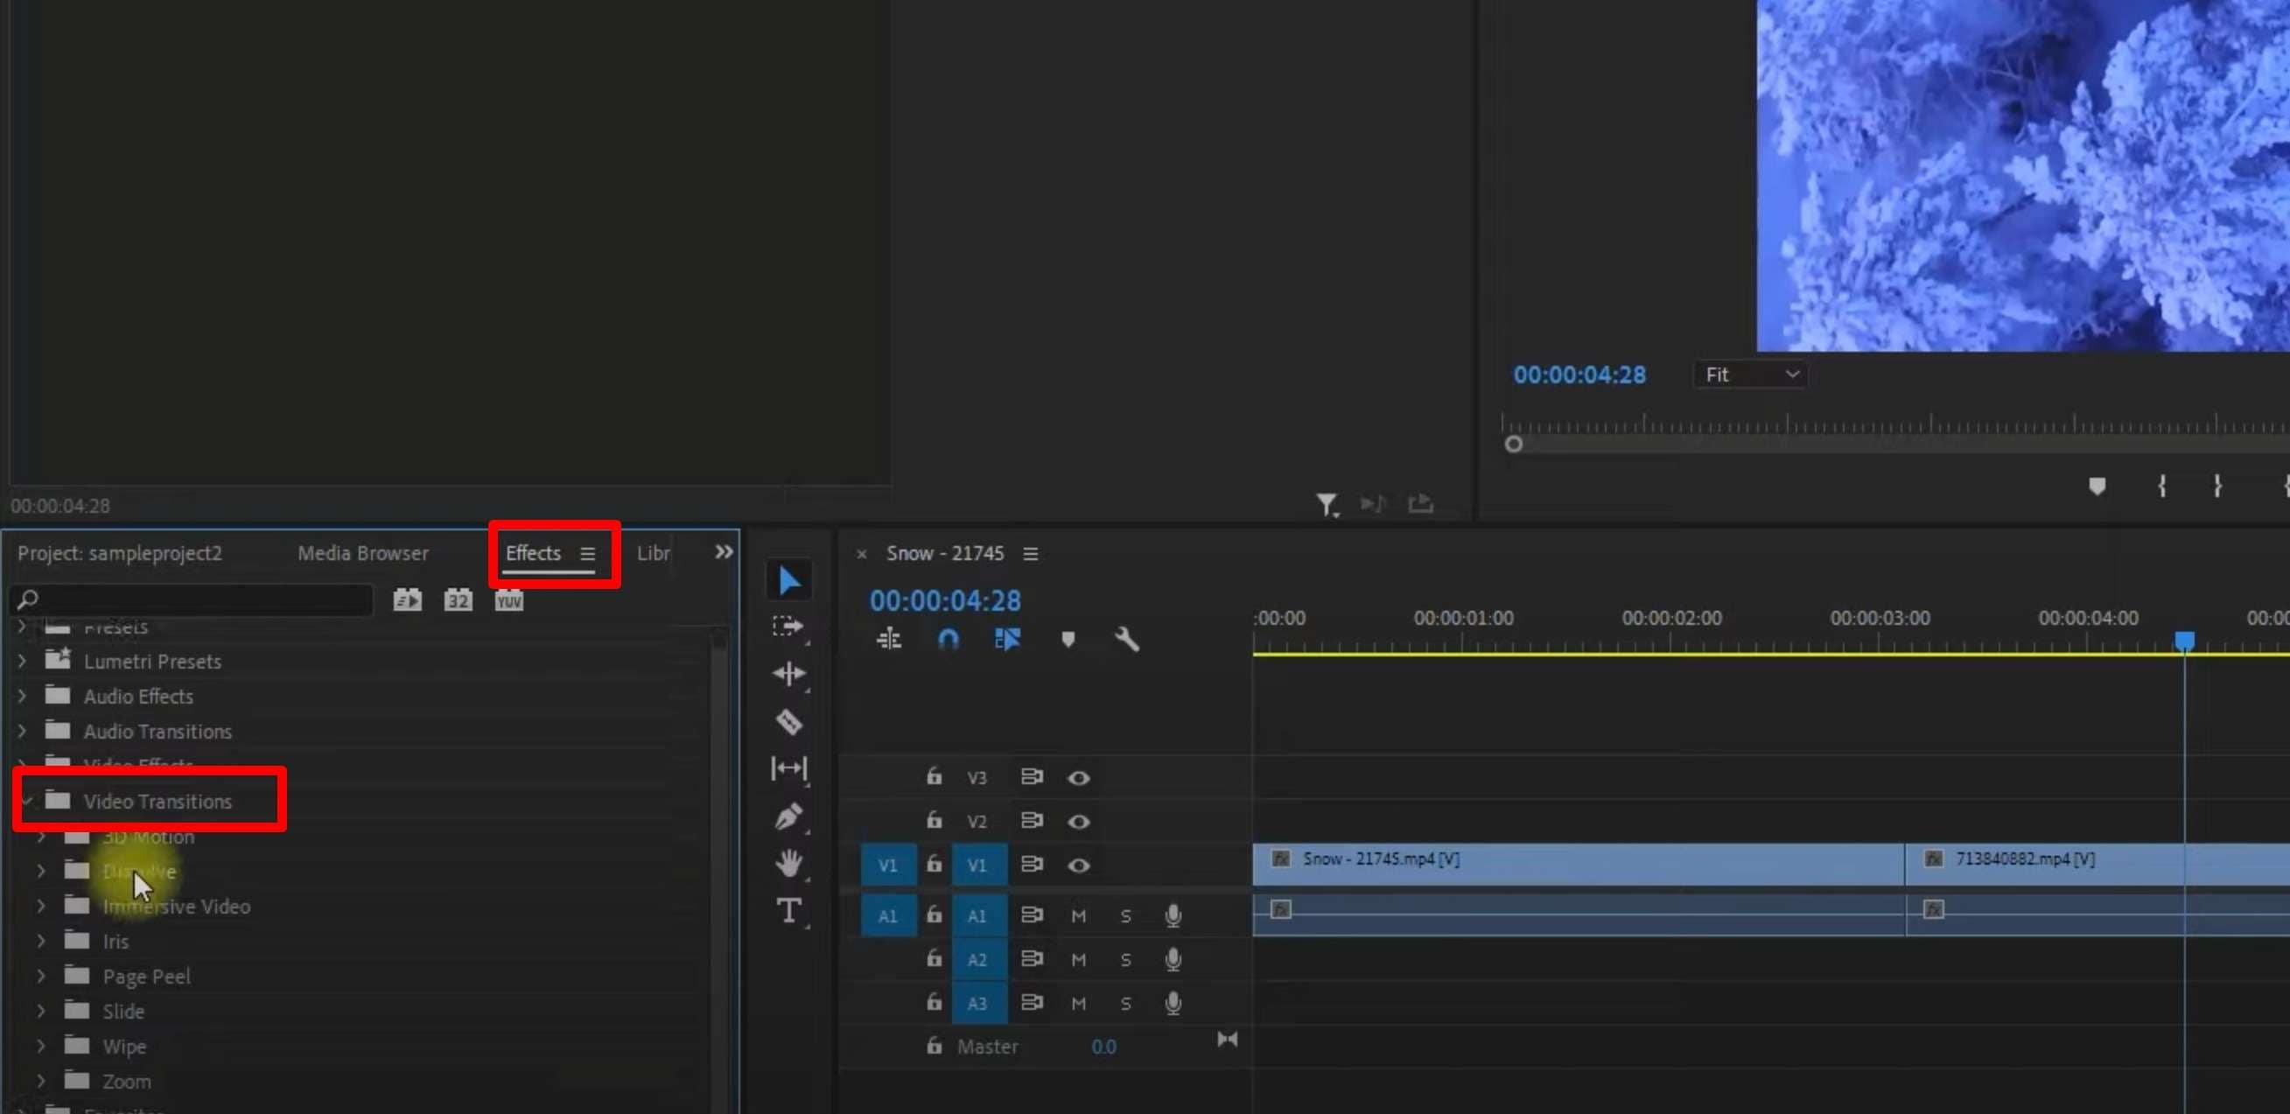Open the Fit zoom level dropdown

pyautogui.click(x=1750, y=375)
